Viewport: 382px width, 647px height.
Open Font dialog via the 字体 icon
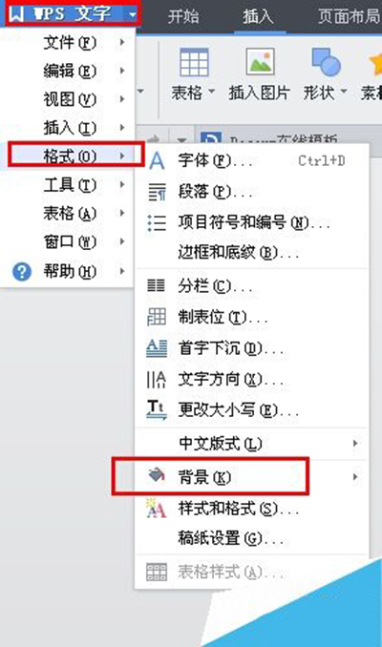pos(157,160)
